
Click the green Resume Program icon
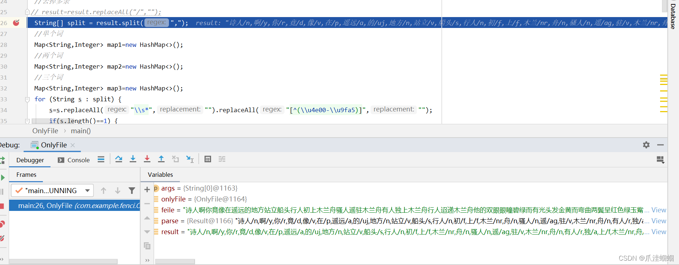coord(3,178)
